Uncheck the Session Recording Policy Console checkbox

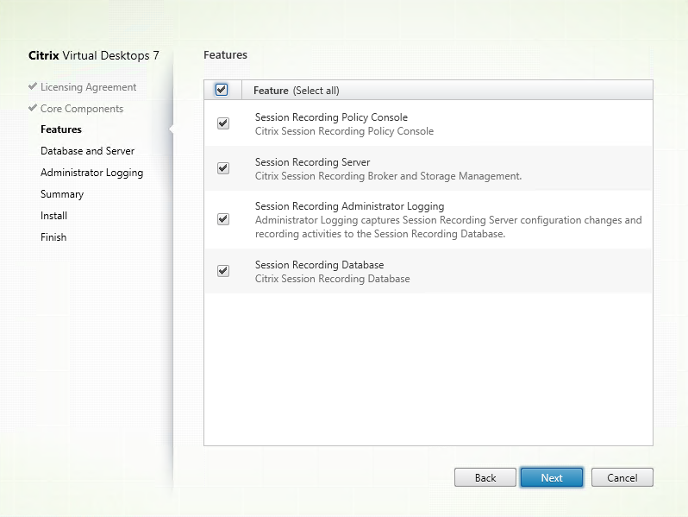pos(223,123)
